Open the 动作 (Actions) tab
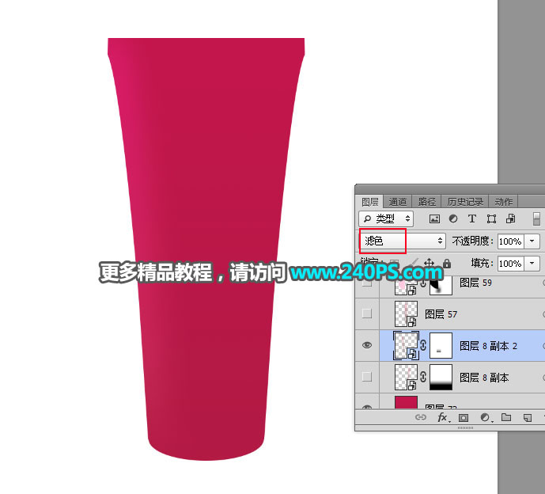The width and height of the screenshot is (545, 494). [504, 202]
